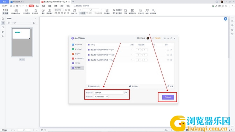The image size is (235, 132).
Task: Switch to the convert to Word option
Action: coord(77,45)
